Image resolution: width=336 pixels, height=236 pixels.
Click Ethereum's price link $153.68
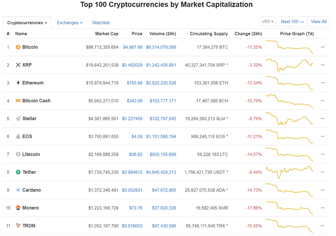[135, 83]
